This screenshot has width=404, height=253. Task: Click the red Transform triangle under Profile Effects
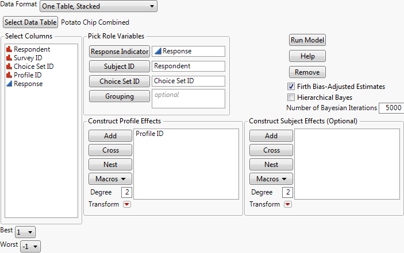[127, 204]
